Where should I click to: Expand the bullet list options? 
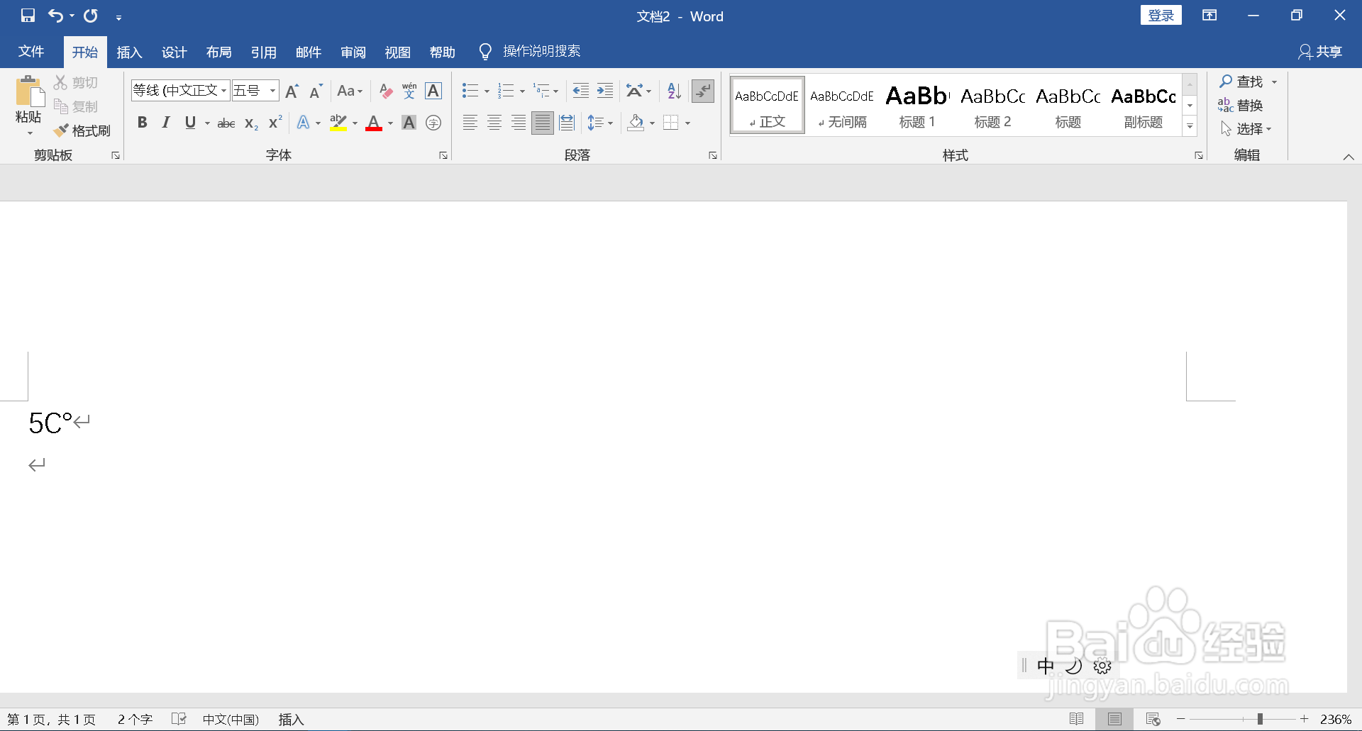(487, 91)
